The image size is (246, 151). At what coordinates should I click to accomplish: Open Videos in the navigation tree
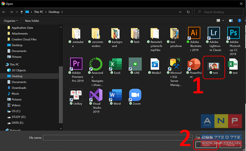[x=14, y=105]
